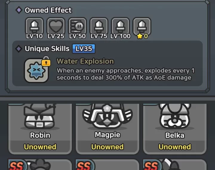
Task: Tap the LV 10 sword effect icon
Action: pos(34,26)
